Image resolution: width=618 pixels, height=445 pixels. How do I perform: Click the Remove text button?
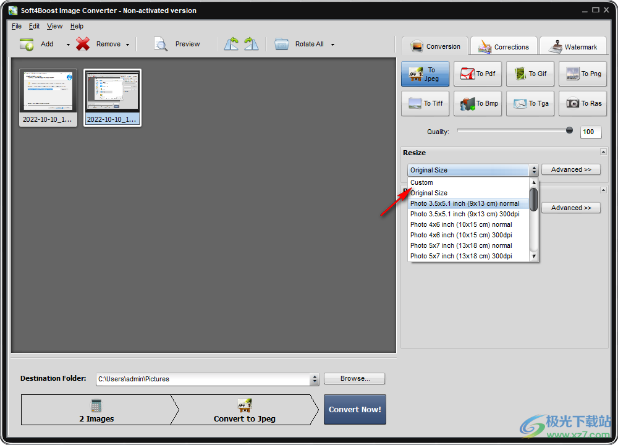(x=108, y=44)
